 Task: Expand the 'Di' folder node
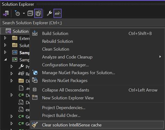[x=11, y=81]
